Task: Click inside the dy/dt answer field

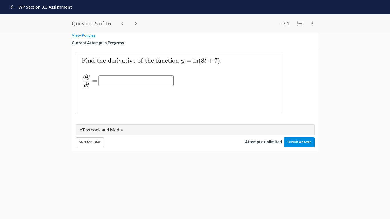Action: click(x=136, y=81)
